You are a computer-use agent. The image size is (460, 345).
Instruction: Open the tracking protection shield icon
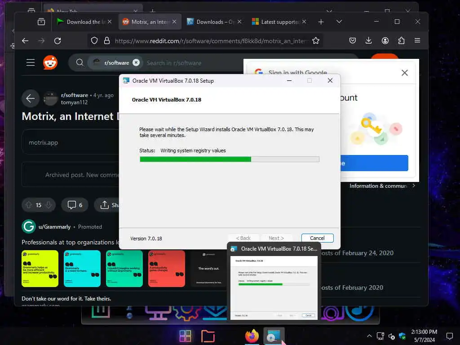click(94, 41)
